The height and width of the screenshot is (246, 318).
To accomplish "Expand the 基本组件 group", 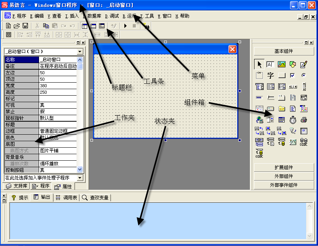I will coord(284,51).
